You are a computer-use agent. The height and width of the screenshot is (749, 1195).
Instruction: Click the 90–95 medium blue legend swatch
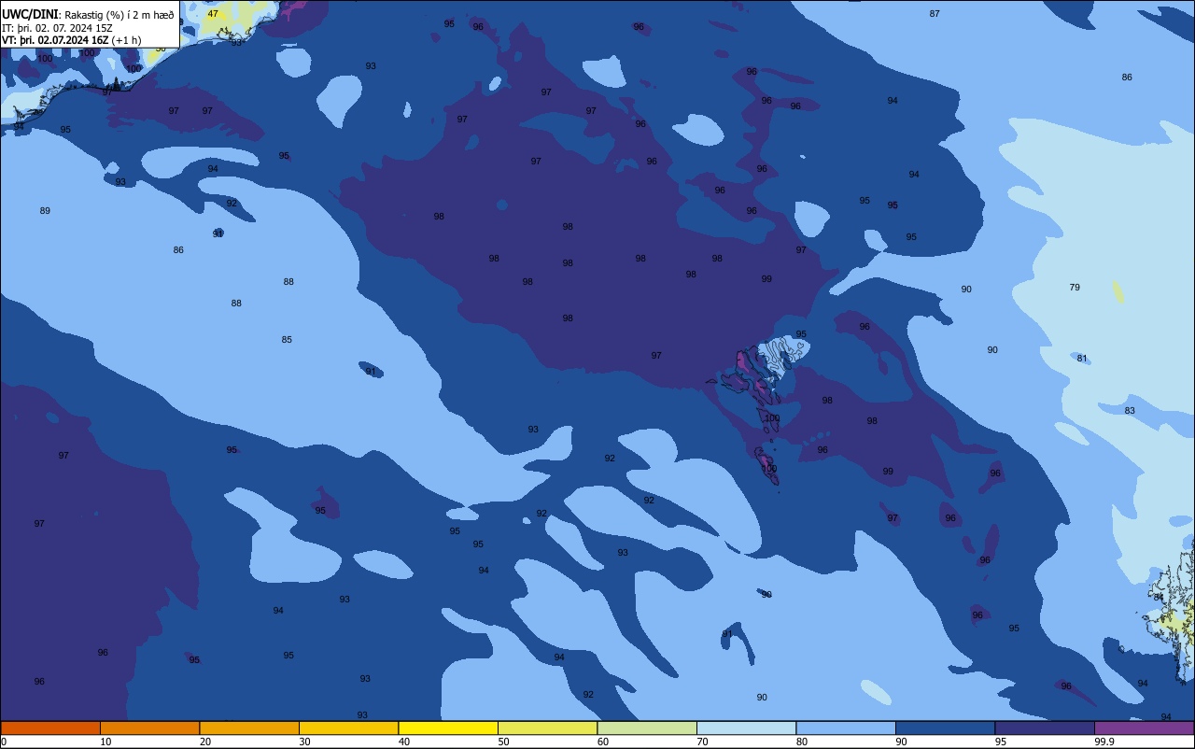pos(945,728)
